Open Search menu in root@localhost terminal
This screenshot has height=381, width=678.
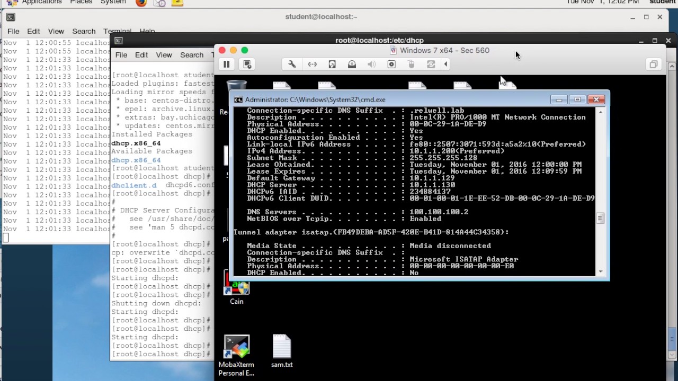pos(192,55)
